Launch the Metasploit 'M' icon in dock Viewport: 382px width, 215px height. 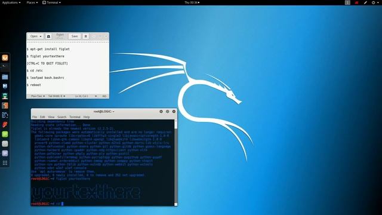tap(5, 86)
